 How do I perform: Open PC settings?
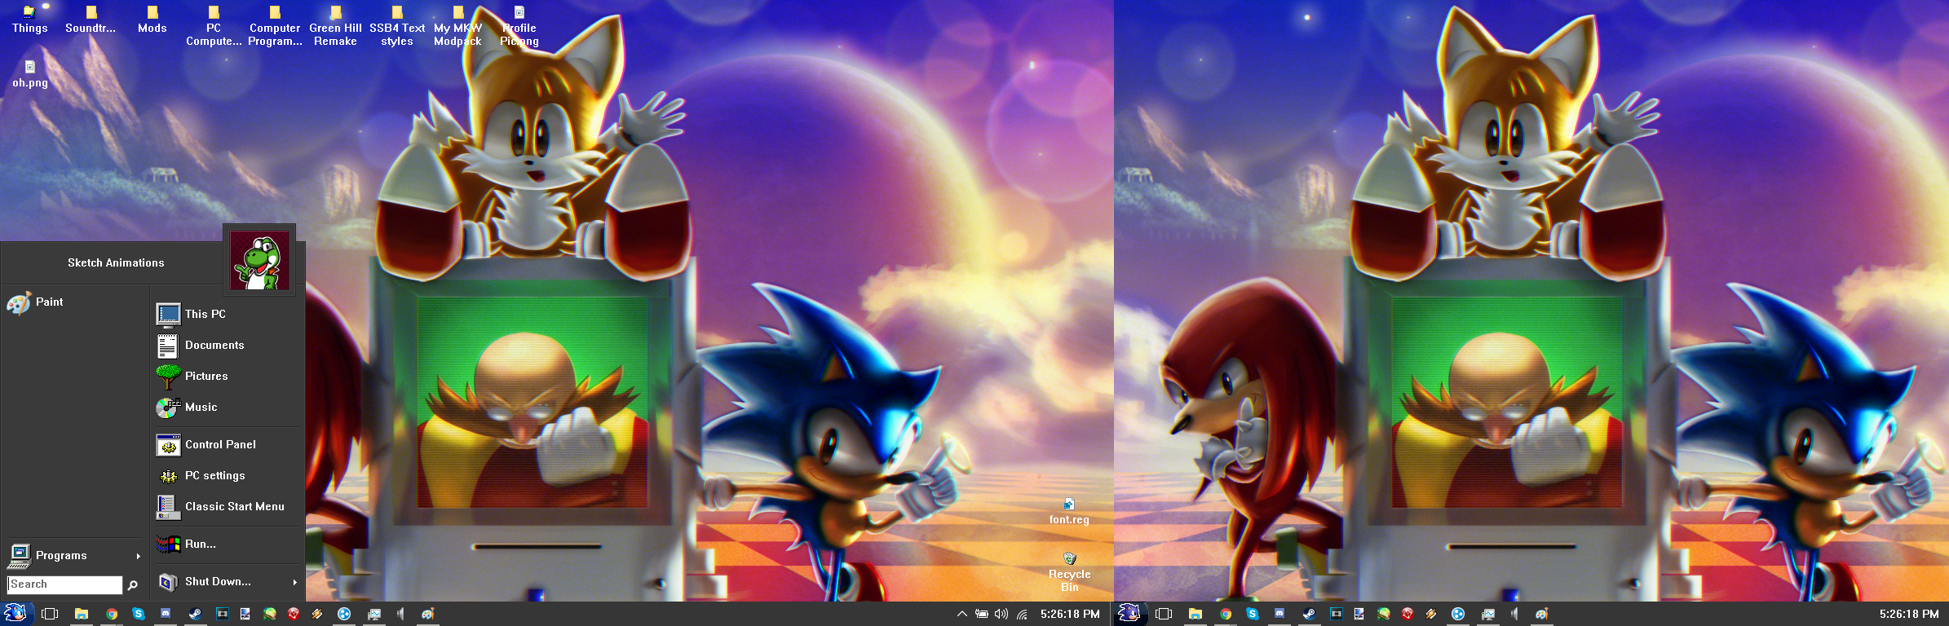click(214, 476)
